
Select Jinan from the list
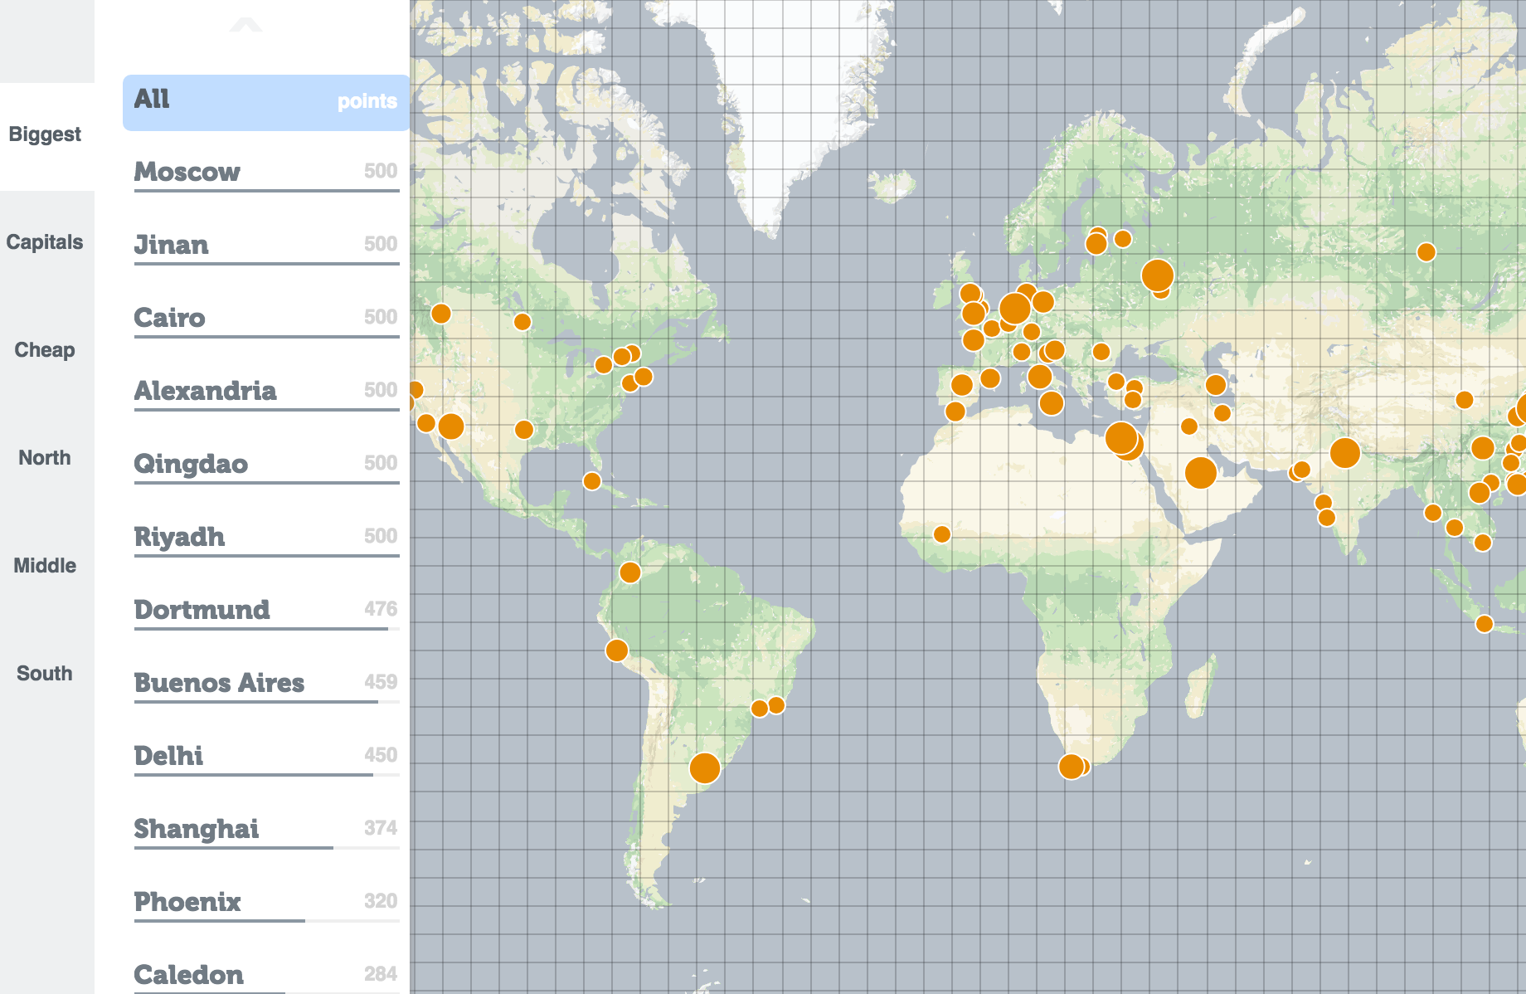266,246
